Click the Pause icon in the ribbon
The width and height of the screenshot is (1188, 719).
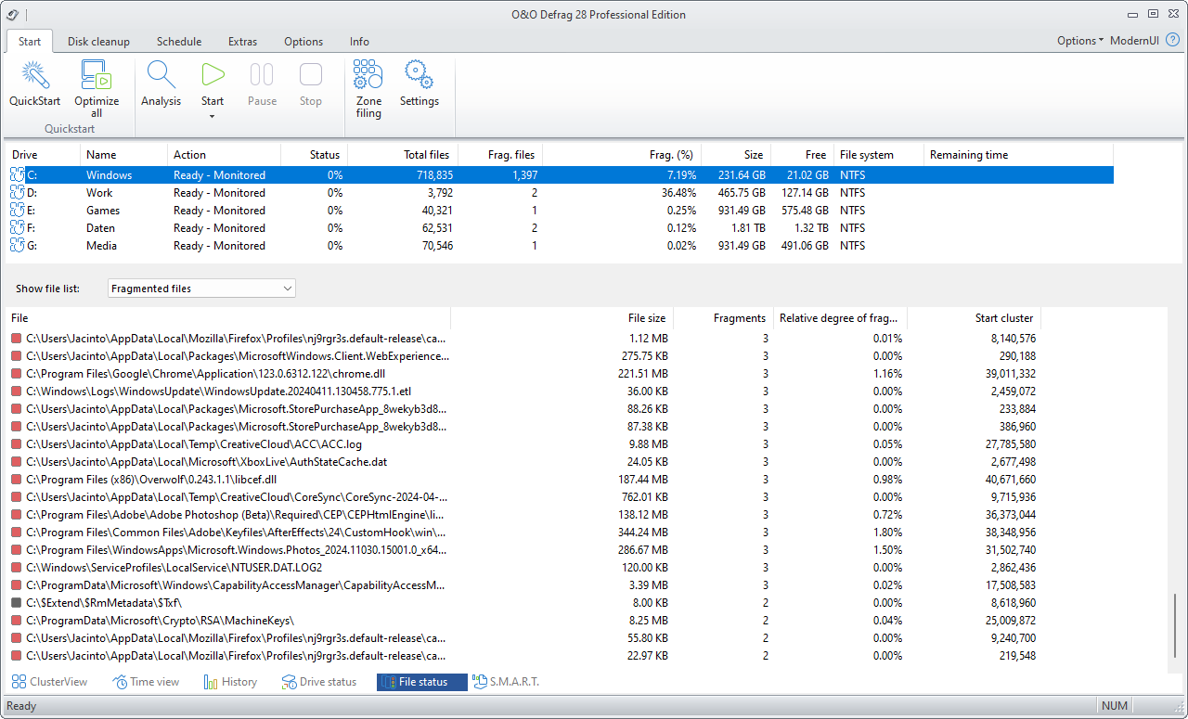point(262,75)
